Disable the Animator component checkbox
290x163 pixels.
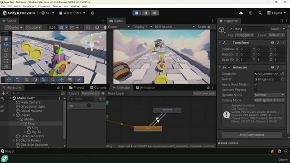[x=229, y=67]
